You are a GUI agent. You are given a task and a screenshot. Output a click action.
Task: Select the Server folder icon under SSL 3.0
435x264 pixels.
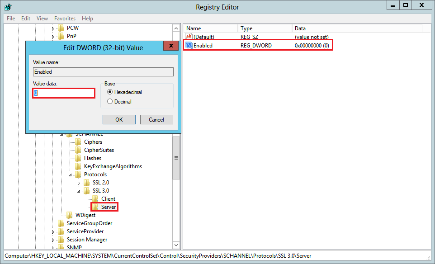[x=95, y=207]
